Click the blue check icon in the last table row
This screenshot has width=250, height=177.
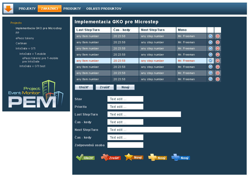[x=211, y=79]
